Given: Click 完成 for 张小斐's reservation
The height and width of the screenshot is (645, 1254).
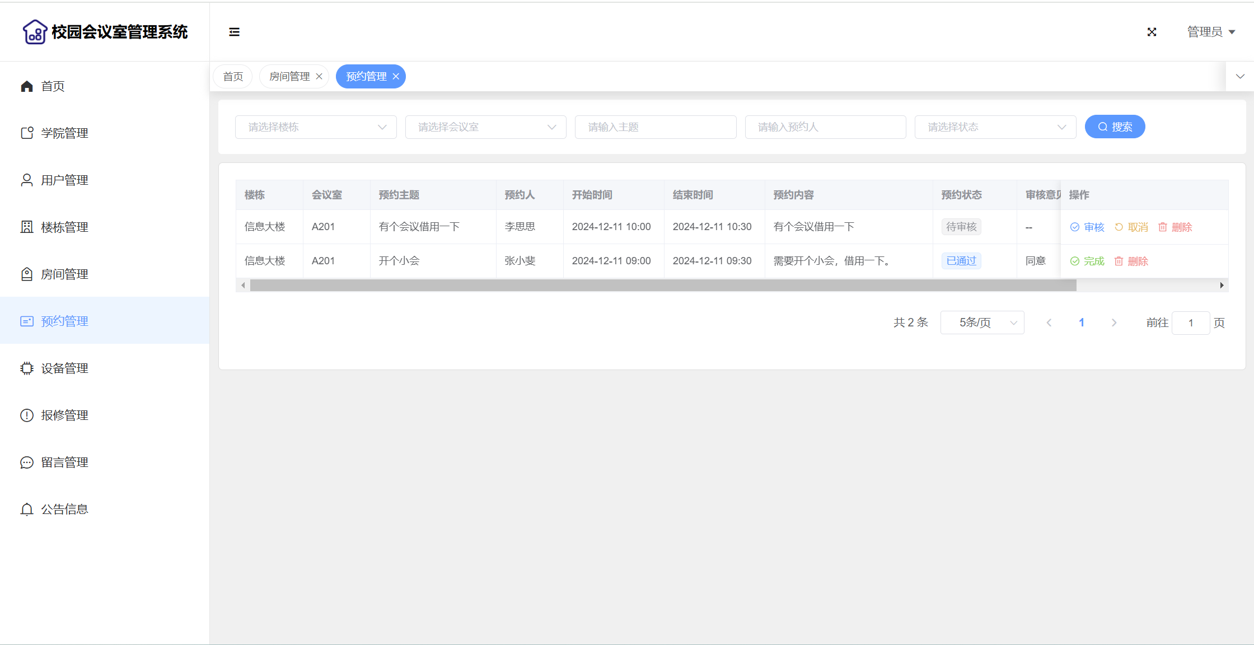Looking at the screenshot, I should 1087,261.
